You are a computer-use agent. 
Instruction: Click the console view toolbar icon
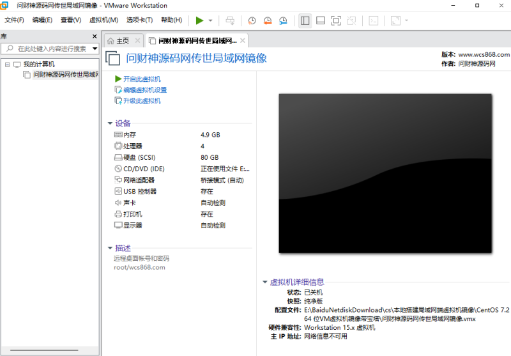pyautogui.click(x=374, y=20)
